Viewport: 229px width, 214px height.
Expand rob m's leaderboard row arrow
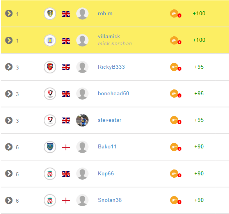9,14
